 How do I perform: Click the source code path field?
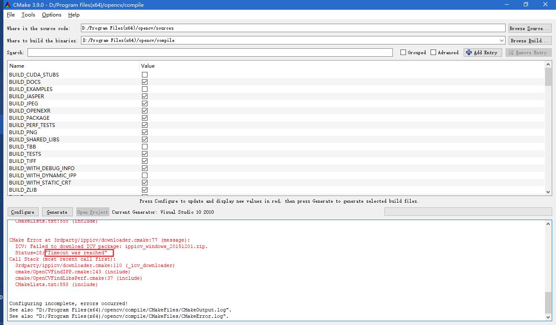[x=293, y=28]
